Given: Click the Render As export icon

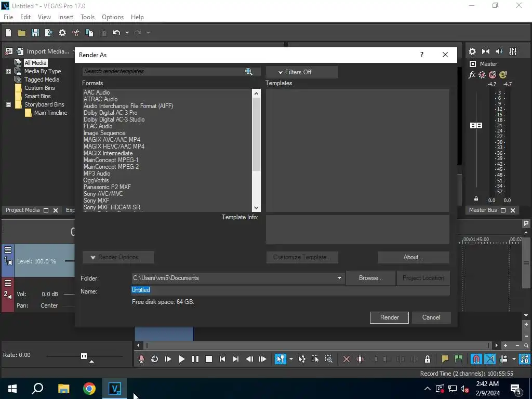Looking at the screenshot, I should point(48,33).
